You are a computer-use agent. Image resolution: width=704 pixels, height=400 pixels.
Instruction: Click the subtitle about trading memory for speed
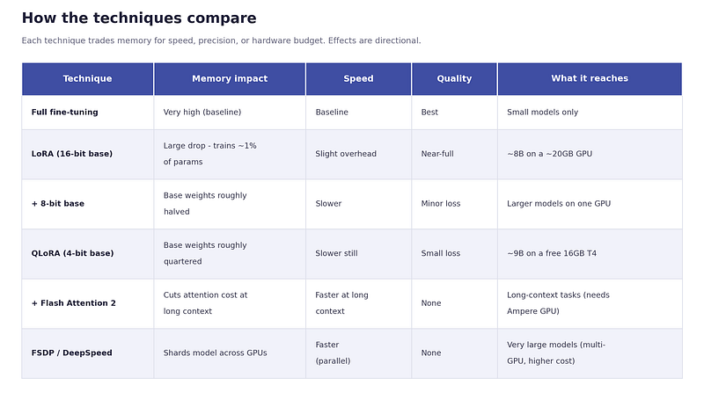pos(222,40)
